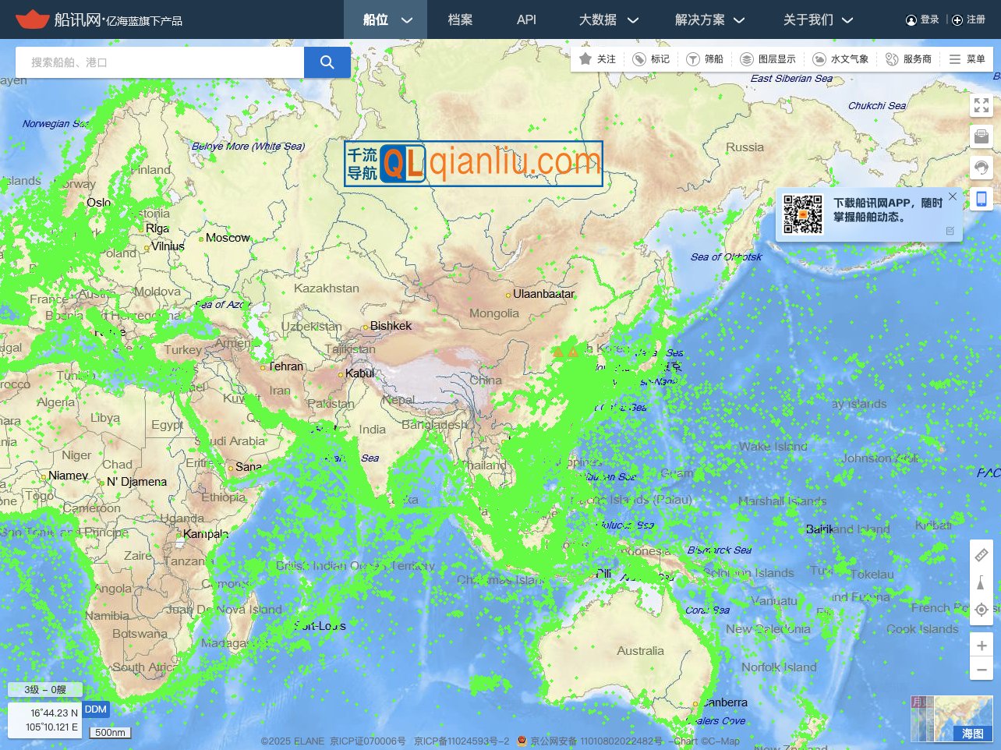Click the ship and port search field

click(x=160, y=62)
